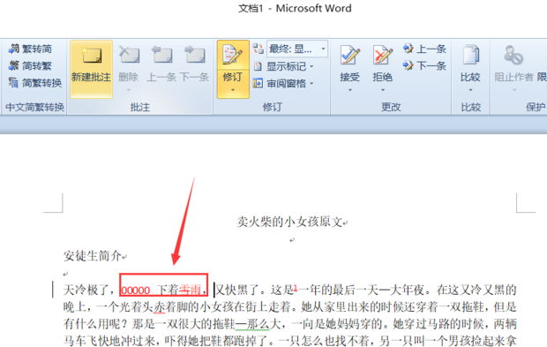Click the word 赤着脚 in paragraph
The height and width of the screenshot is (347, 547).
(x=170, y=307)
